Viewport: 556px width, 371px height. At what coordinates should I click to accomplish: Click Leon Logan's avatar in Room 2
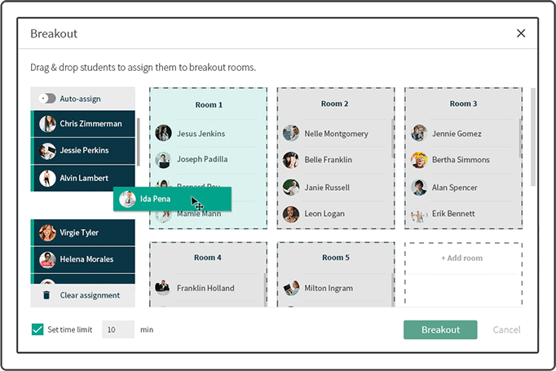pos(291,214)
